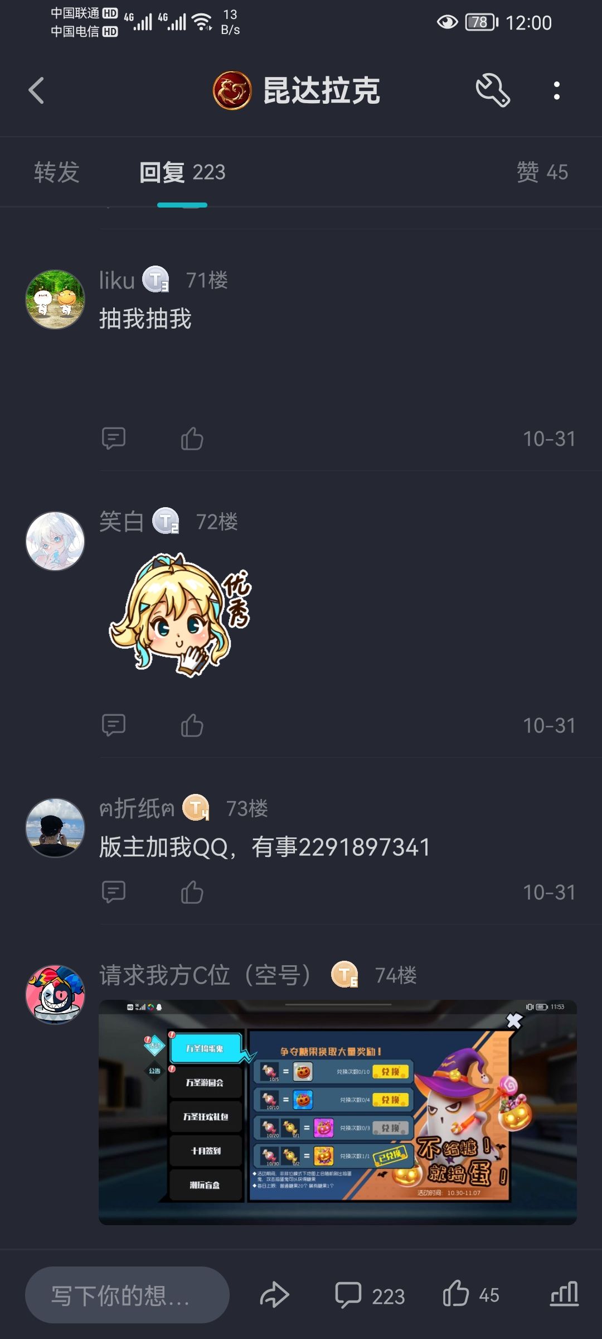Like ค折纸ค's 73楼 comment
This screenshot has height=1339, width=602.
click(x=192, y=892)
